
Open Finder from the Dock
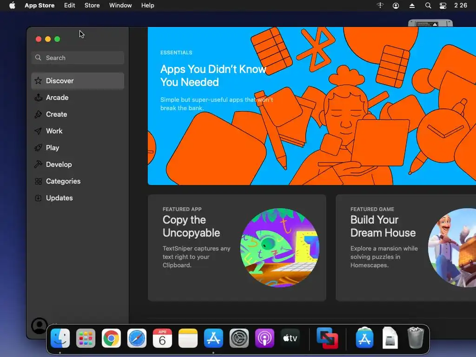click(60, 338)
